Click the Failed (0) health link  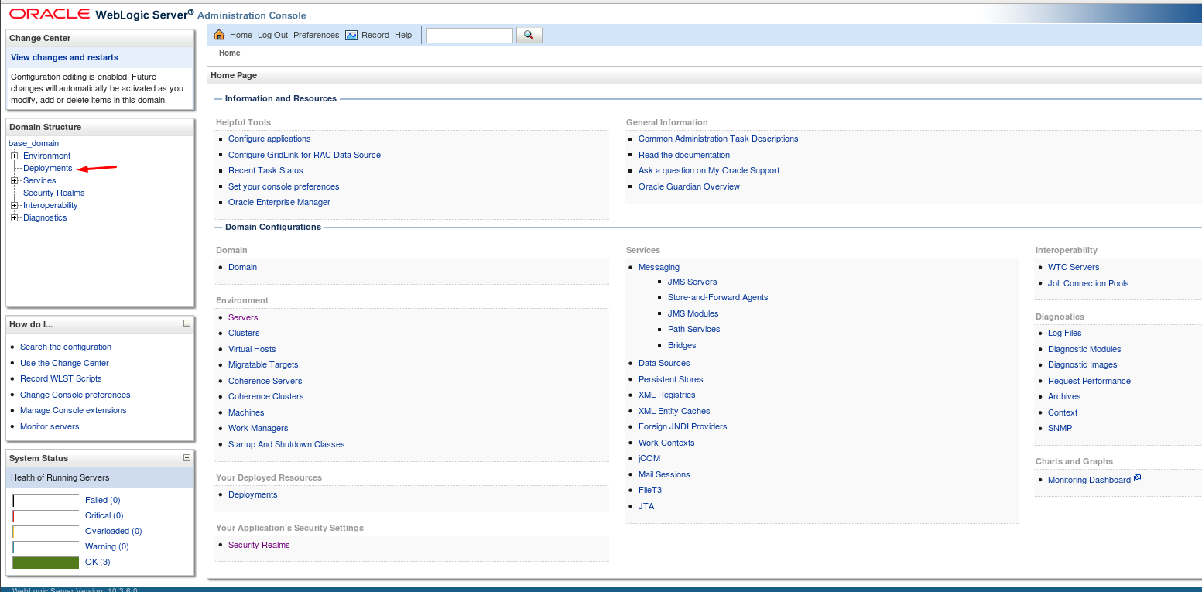[102, 500]
